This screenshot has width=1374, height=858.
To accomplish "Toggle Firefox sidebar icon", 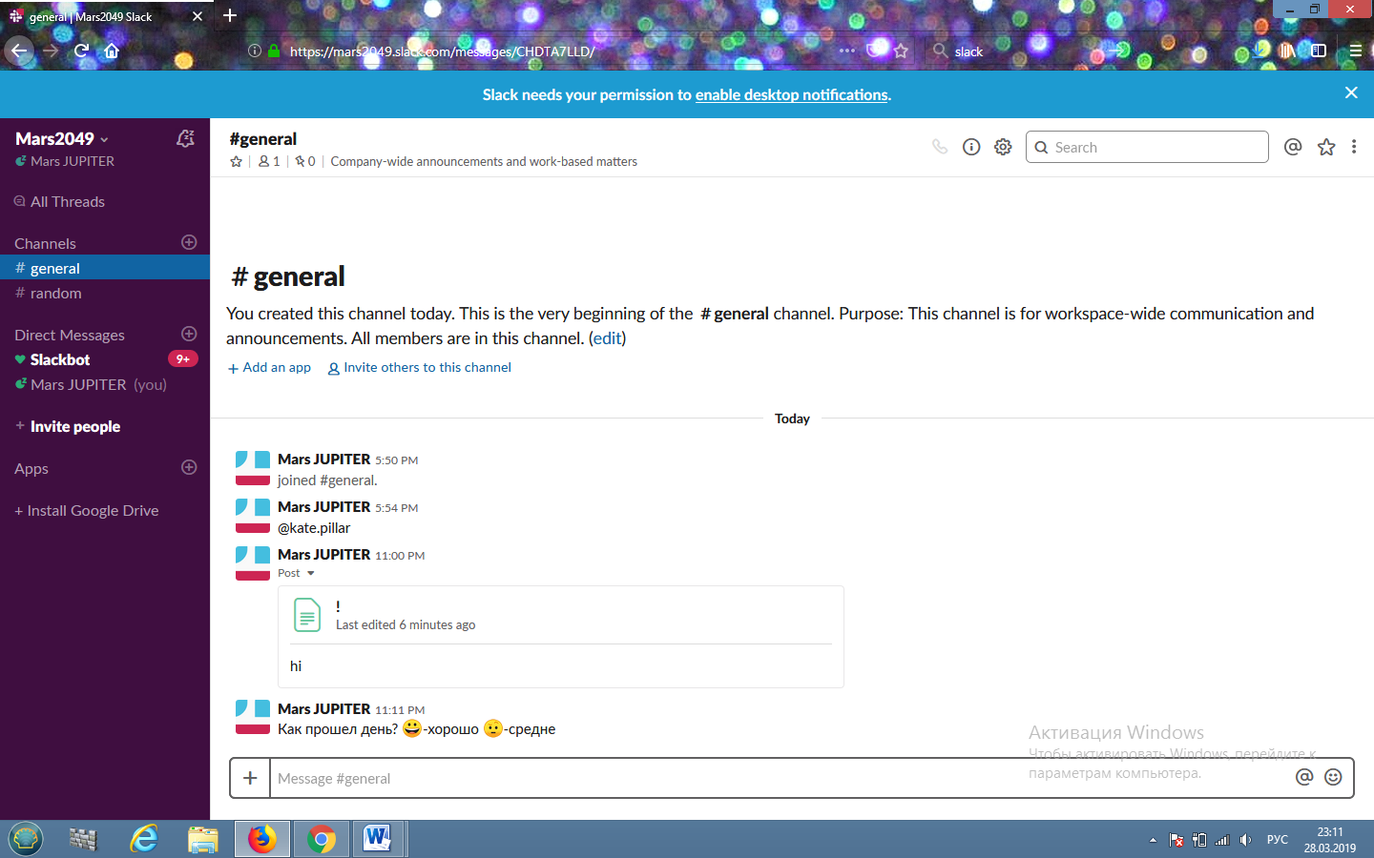I will (x=1319, y=51).
